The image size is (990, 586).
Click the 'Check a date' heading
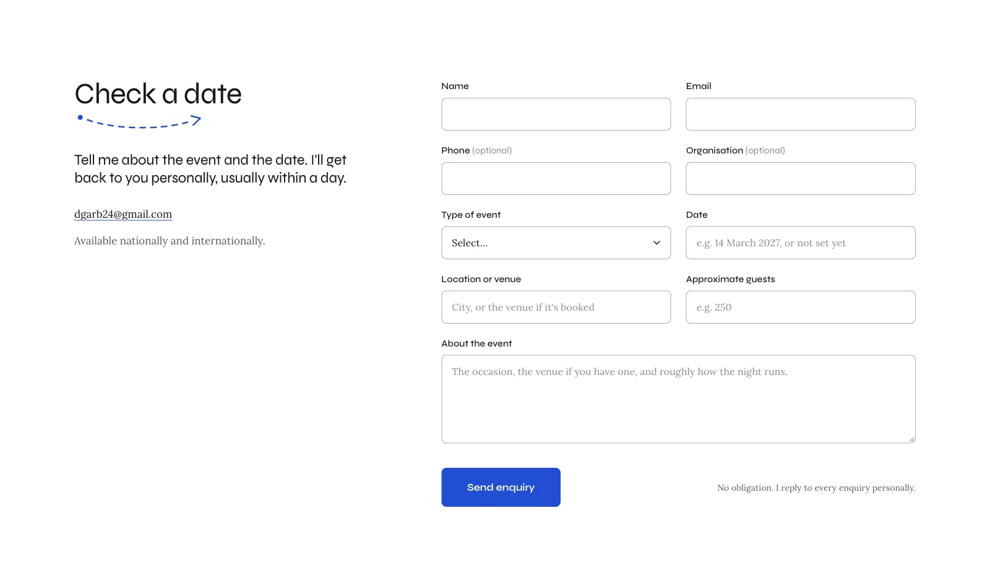pyautogui.click(x=158, y=94)
